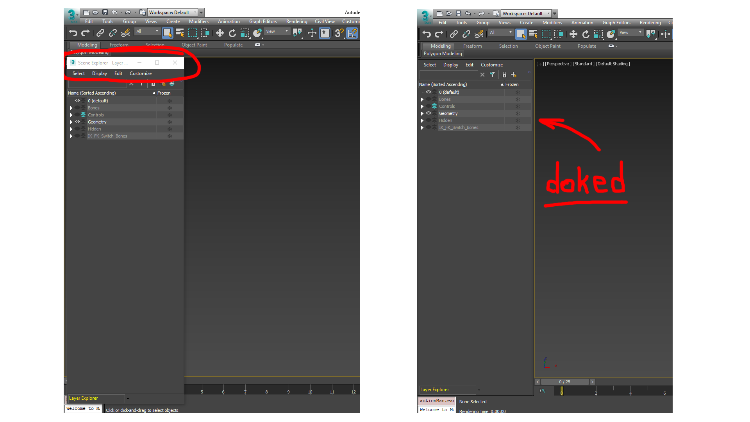
Task: Click the Rotate tool icon
Action: coord(233,33)
